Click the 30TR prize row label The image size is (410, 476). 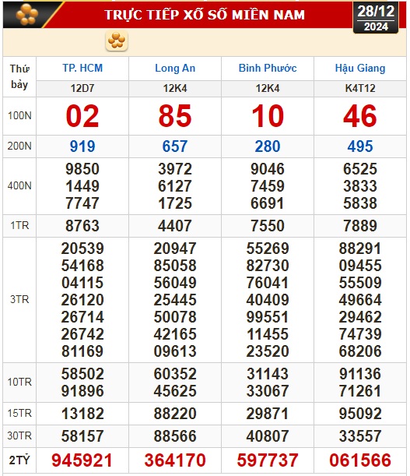(19, 435)
